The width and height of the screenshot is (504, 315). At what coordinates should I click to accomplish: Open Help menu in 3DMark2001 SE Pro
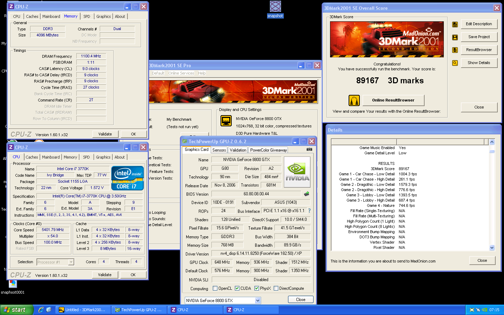pos(202,73)
